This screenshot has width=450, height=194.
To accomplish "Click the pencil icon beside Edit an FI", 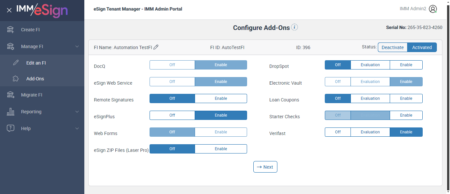I will (16, 63).
